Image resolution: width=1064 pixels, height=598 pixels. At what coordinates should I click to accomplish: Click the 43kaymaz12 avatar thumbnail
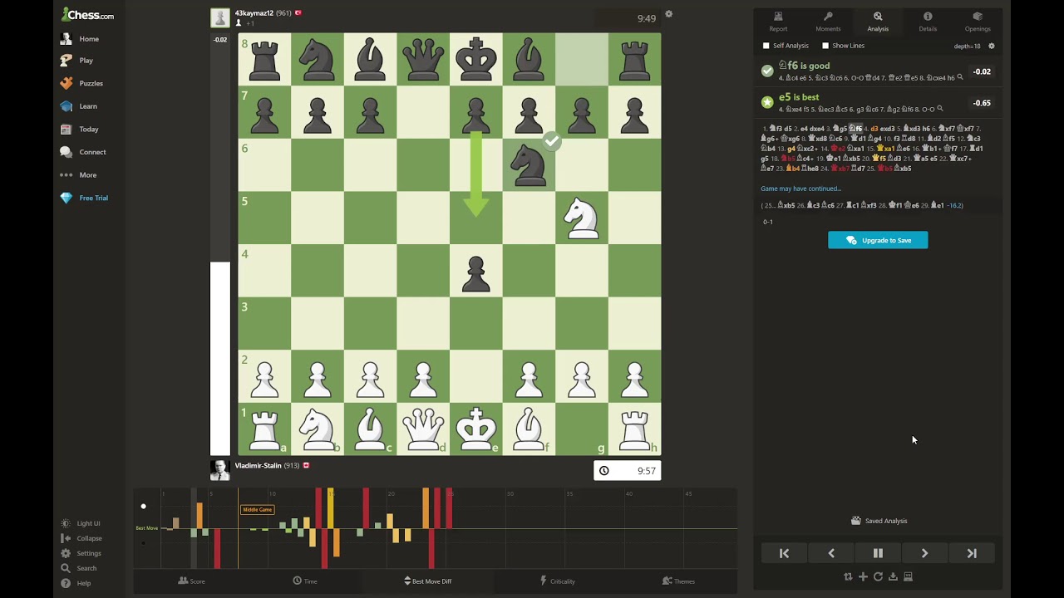click(x=220, y=18)
